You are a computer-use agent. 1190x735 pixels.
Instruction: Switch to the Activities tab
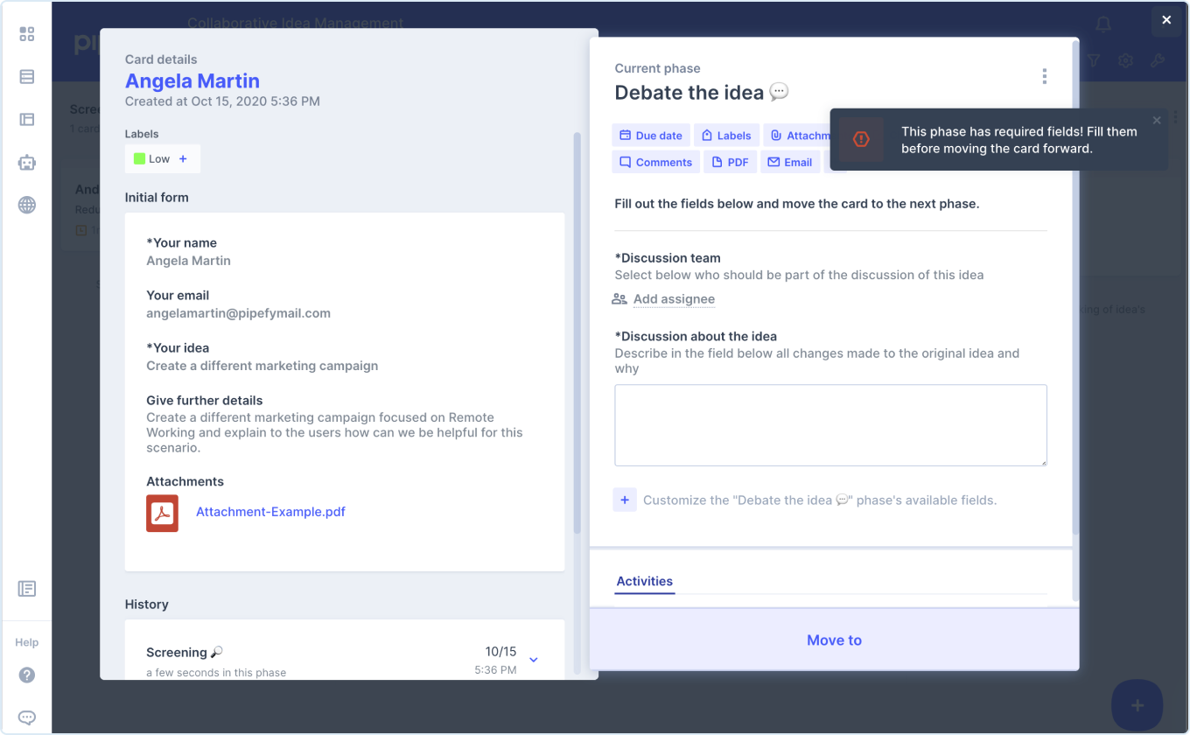pyautogui.click(x=644, y=581)
